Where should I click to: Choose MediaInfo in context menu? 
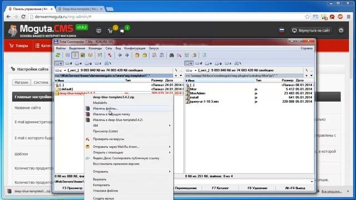pos(128,103)
